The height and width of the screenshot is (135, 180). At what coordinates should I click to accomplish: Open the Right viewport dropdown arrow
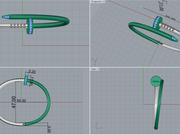click(x=98, y=69)
